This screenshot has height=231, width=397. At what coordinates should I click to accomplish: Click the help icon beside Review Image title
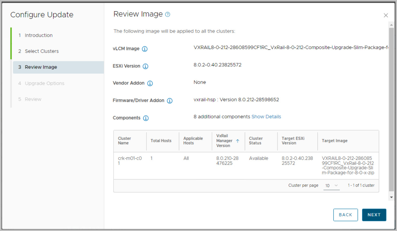(x=167, y=14)
